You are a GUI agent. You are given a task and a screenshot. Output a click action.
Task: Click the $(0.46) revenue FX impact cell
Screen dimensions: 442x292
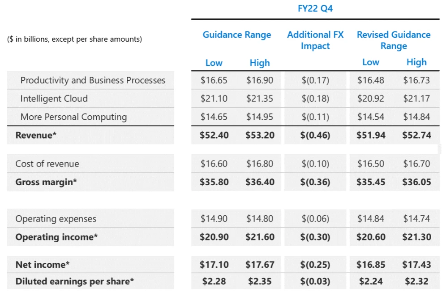315,135
